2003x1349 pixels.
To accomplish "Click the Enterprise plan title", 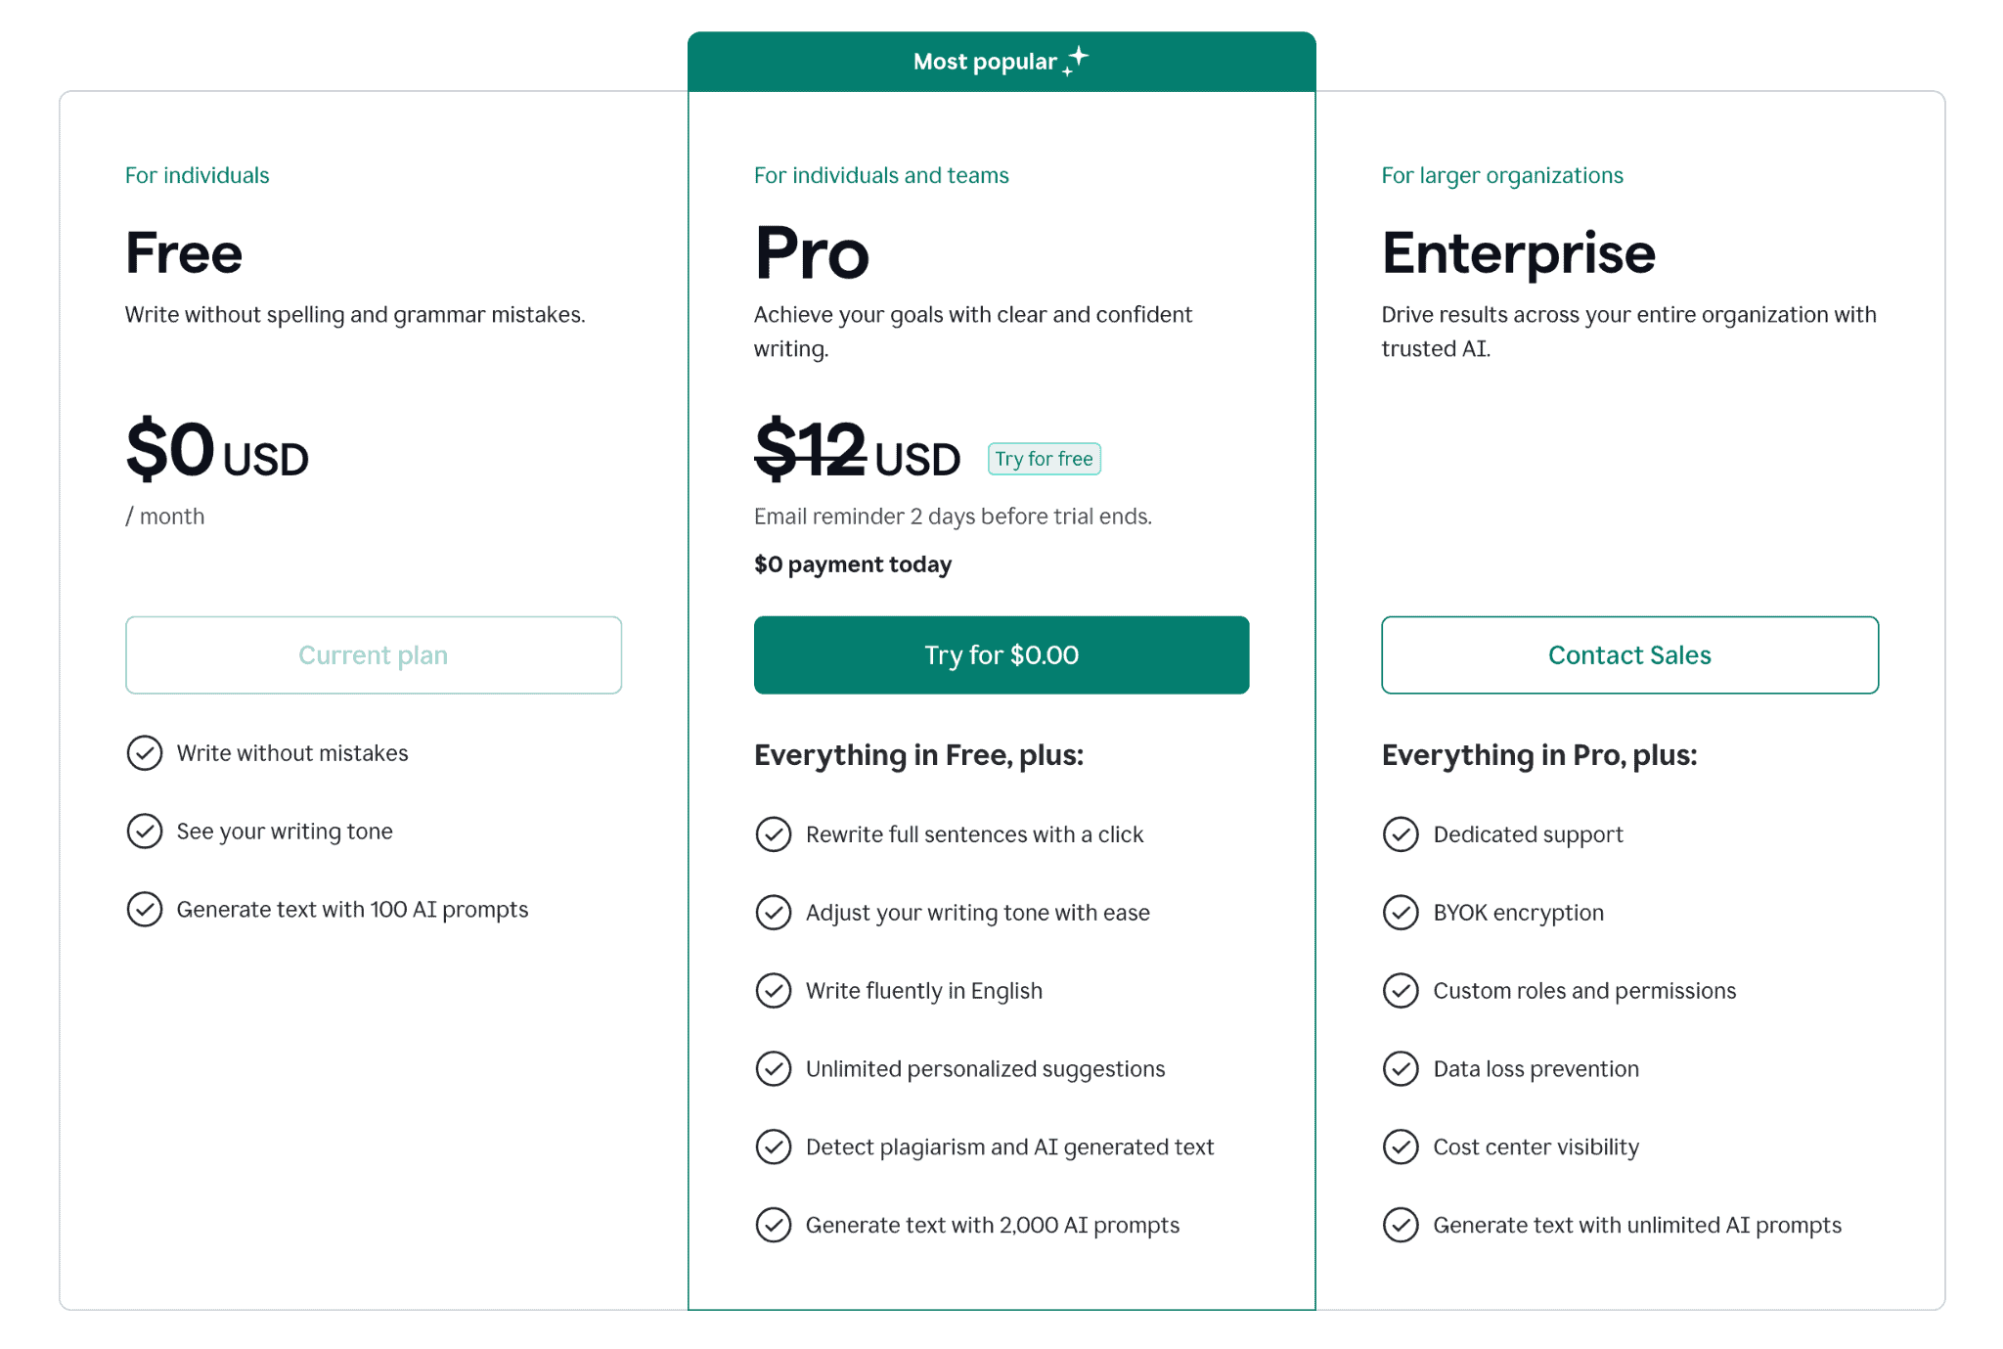I will [x=1518, y=253].
